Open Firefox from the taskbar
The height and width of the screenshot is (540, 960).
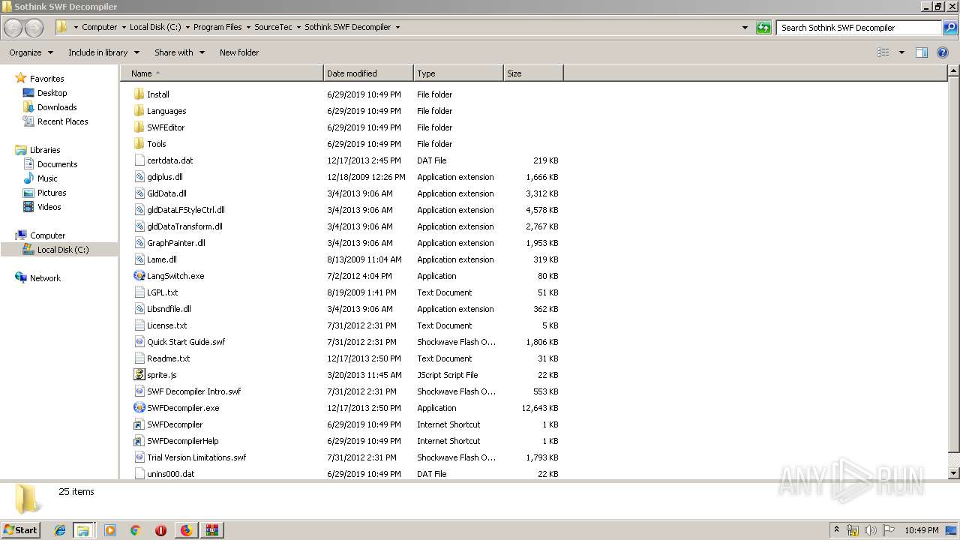(x=186, y=530)
